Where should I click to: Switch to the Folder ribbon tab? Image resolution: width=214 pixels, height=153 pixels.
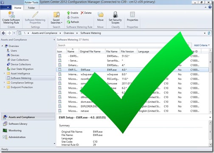[31, 8]
